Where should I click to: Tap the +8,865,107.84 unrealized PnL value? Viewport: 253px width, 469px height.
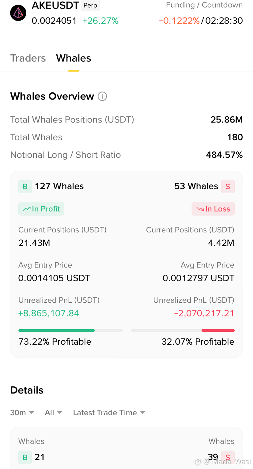click(49, 313)
